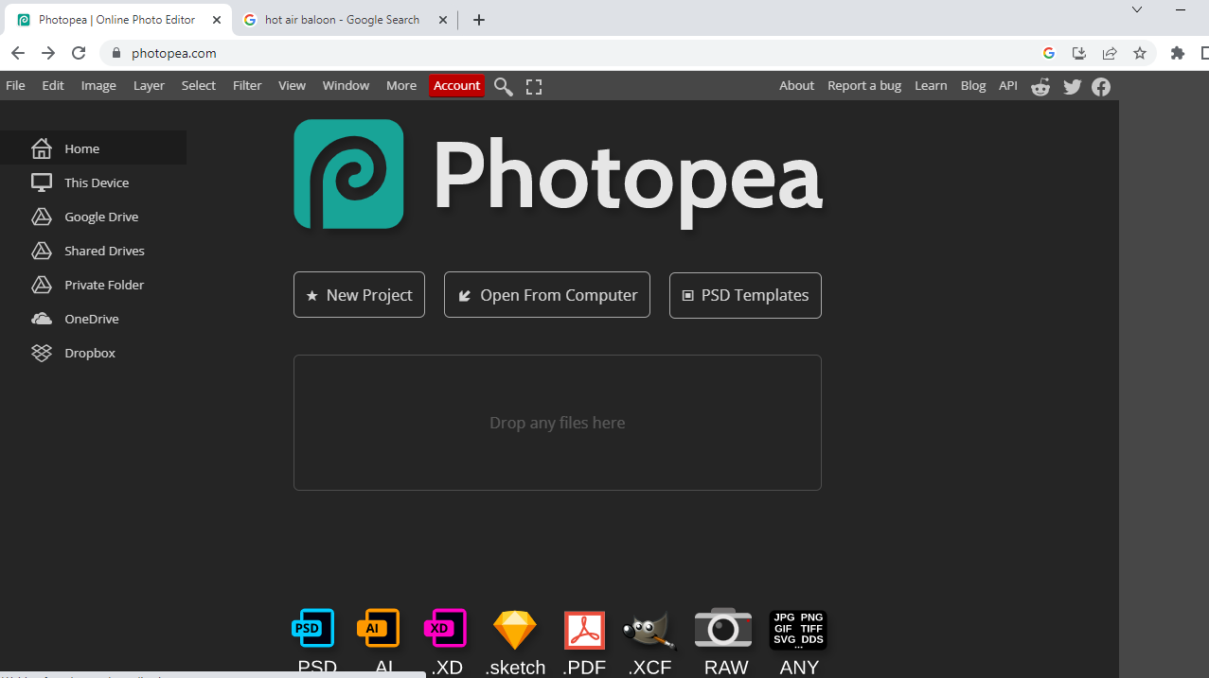Viewport: 1209px width, 678px height.
Task: Click Chrome extensions puzzle icon
Action: (x=1178, y=53)
